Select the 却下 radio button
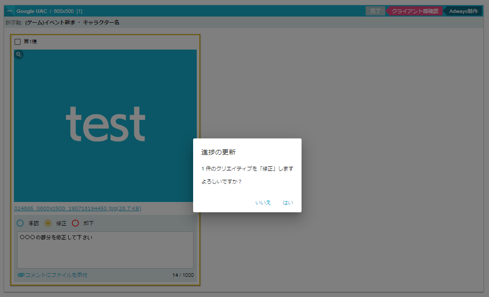 [x=75, y=224]
